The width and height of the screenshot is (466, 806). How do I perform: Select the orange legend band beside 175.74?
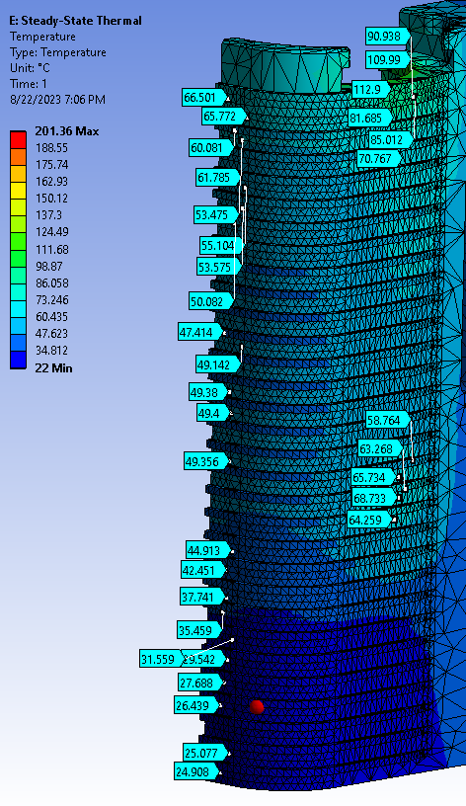[x=18, y=157]
